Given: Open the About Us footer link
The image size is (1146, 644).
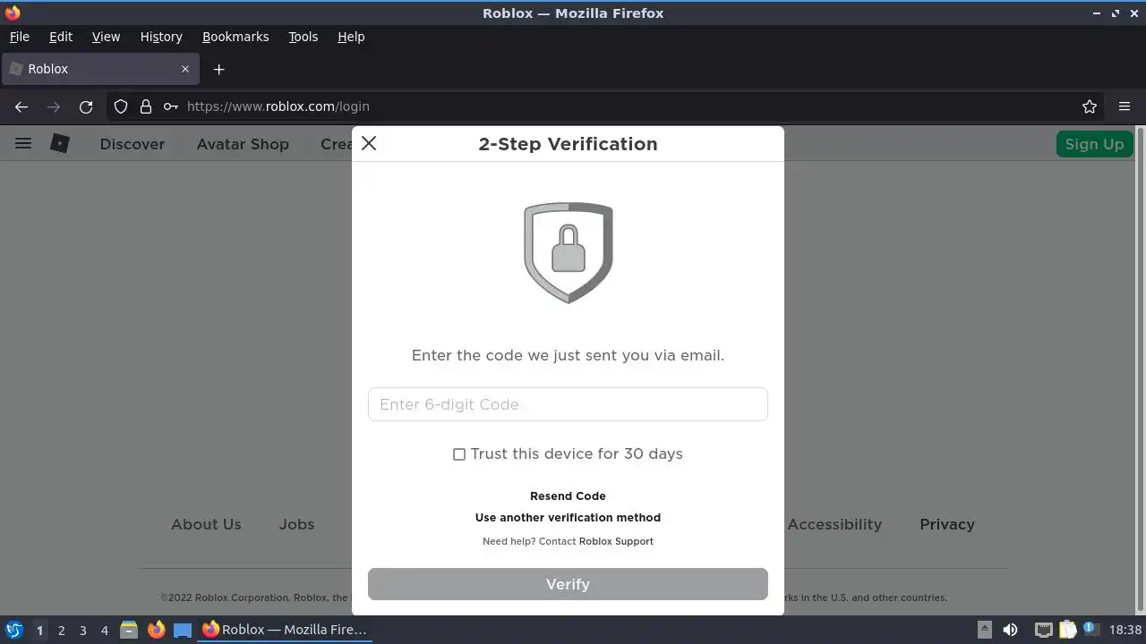Looking at the screenshot, I should (x=206, y=524).
